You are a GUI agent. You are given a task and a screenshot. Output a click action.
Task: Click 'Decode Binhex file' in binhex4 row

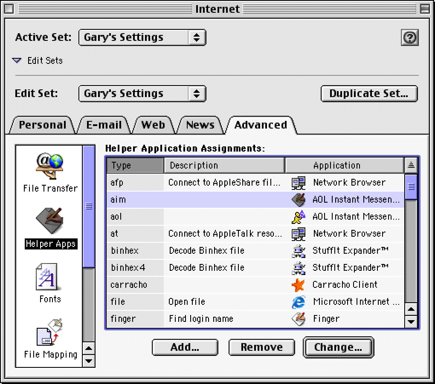(x=207, y=268)
